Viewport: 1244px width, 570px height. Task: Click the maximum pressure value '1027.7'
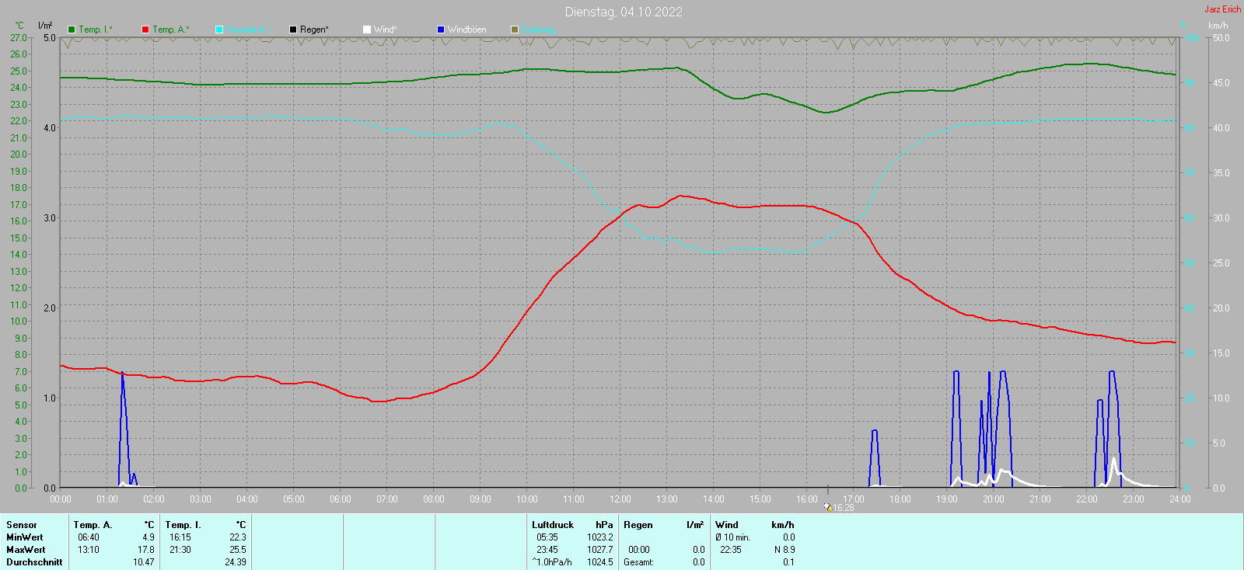pos(600,550)
